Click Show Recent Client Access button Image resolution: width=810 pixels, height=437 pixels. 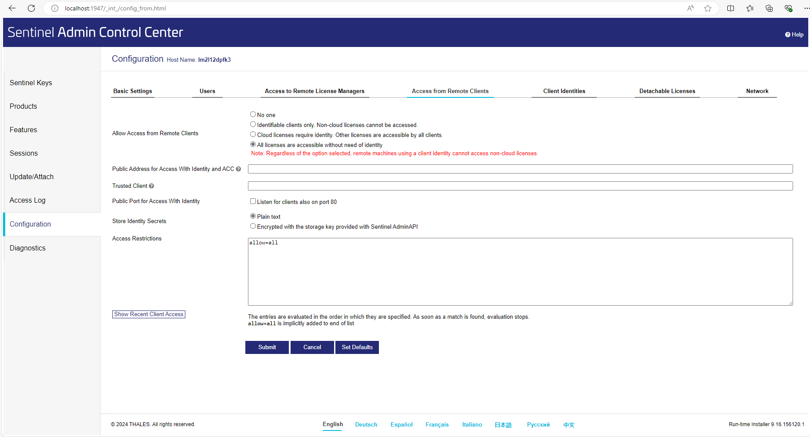pyautogui.click(x=149, y=314)
